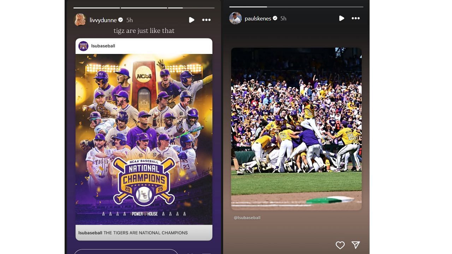Play the paulskenes story
This screenshot has width=452, height=254.
click(341, 18)
